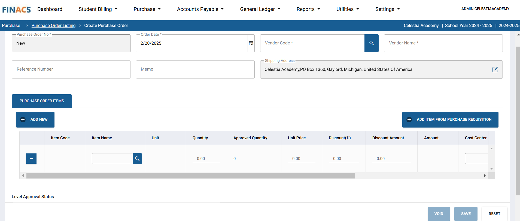Reset the purchase order form

494,214
